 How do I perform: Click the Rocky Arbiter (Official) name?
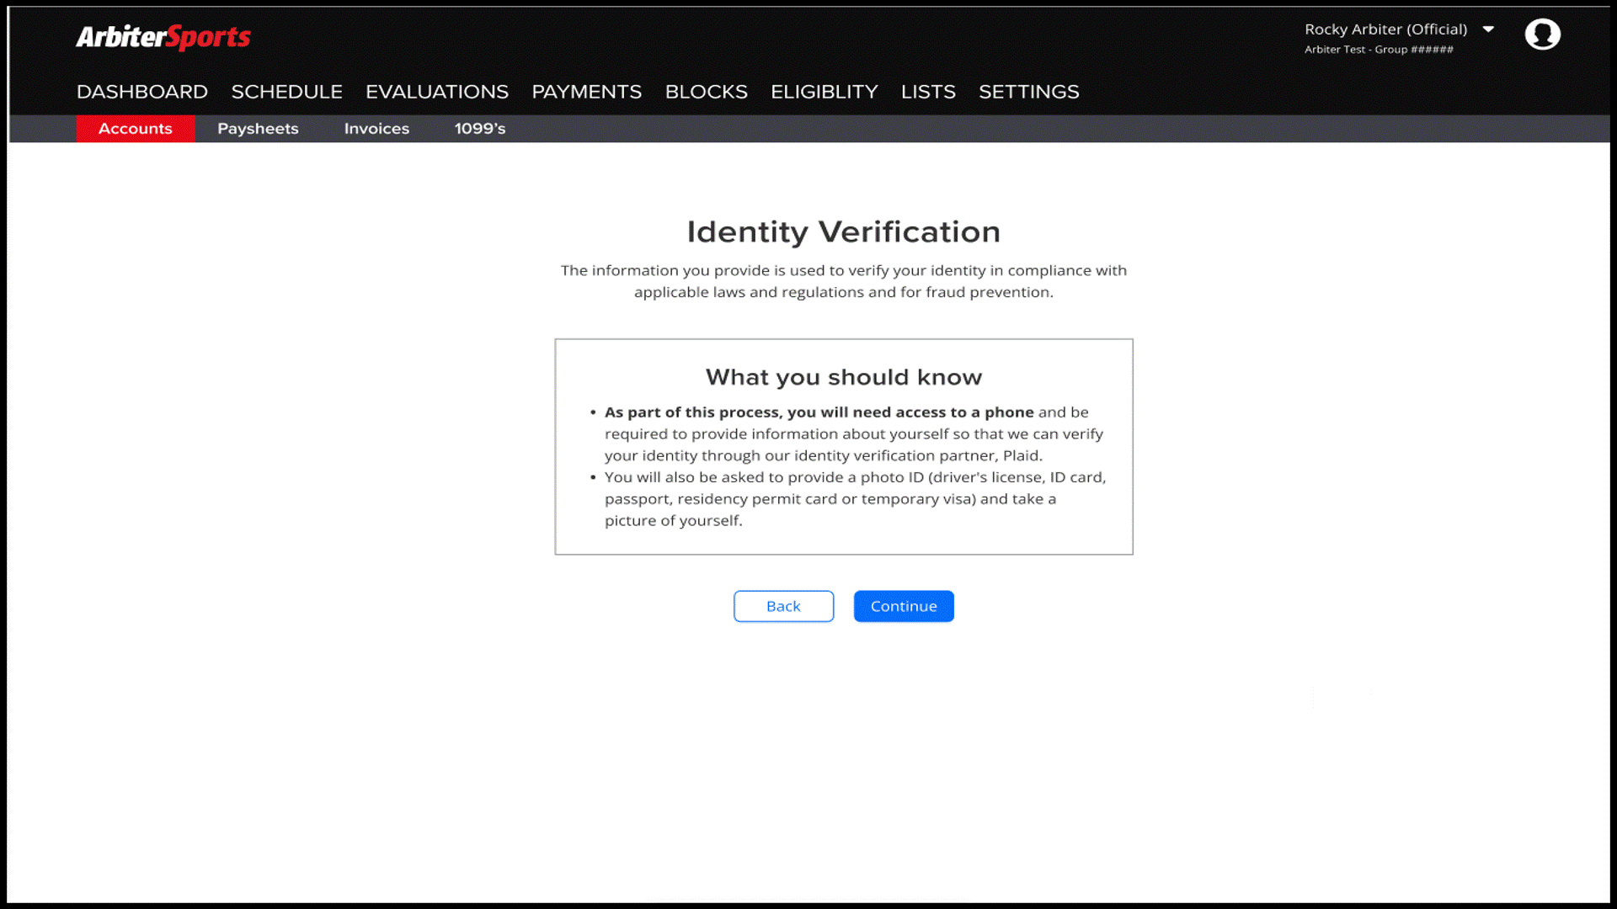pos(1385,29)
